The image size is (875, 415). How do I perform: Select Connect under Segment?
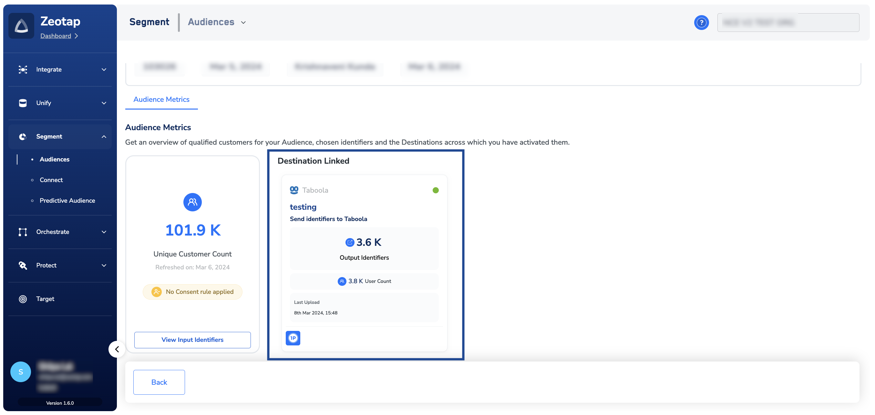tap(51, 180)
